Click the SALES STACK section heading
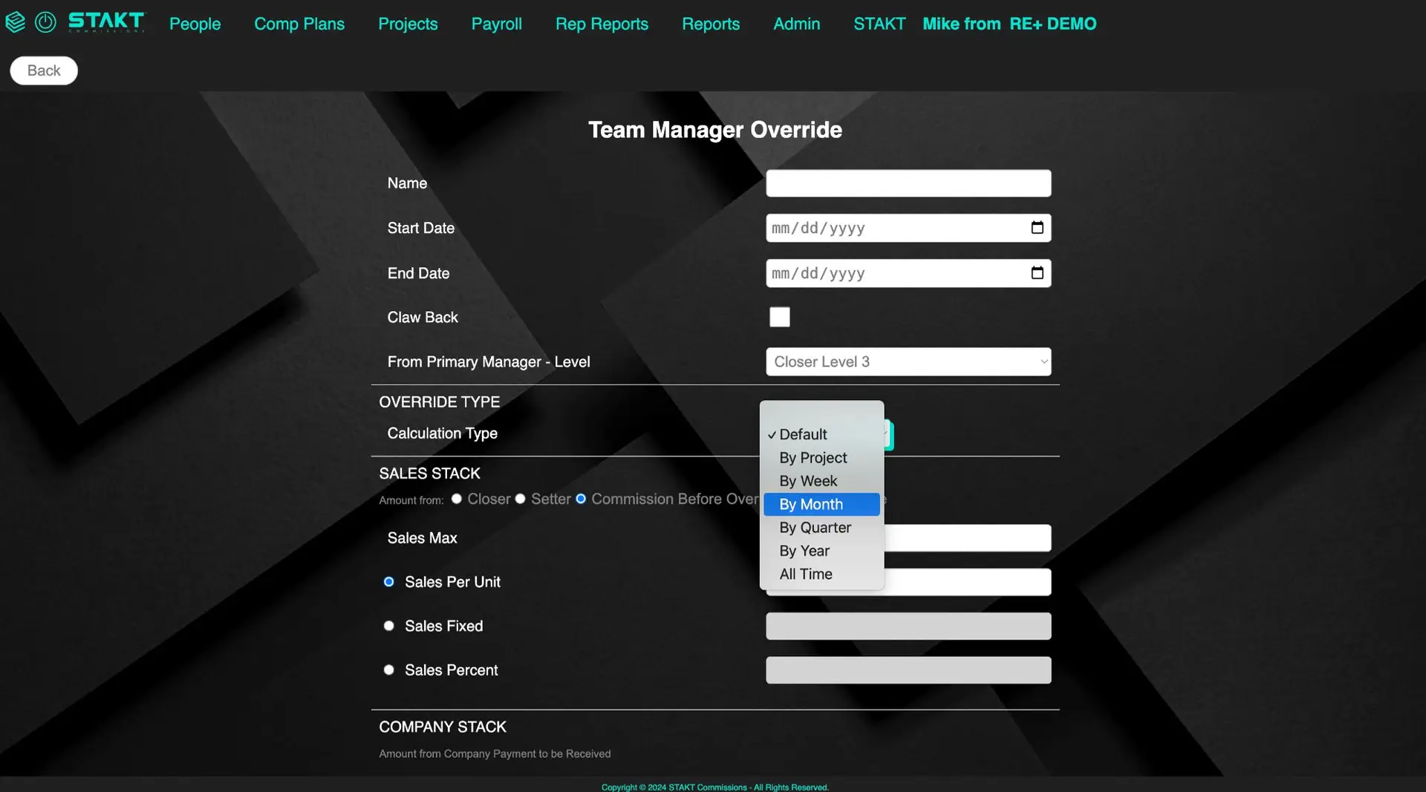This screenshot has height=792, width=1426. pyautogui.click(x=429, y=473)
